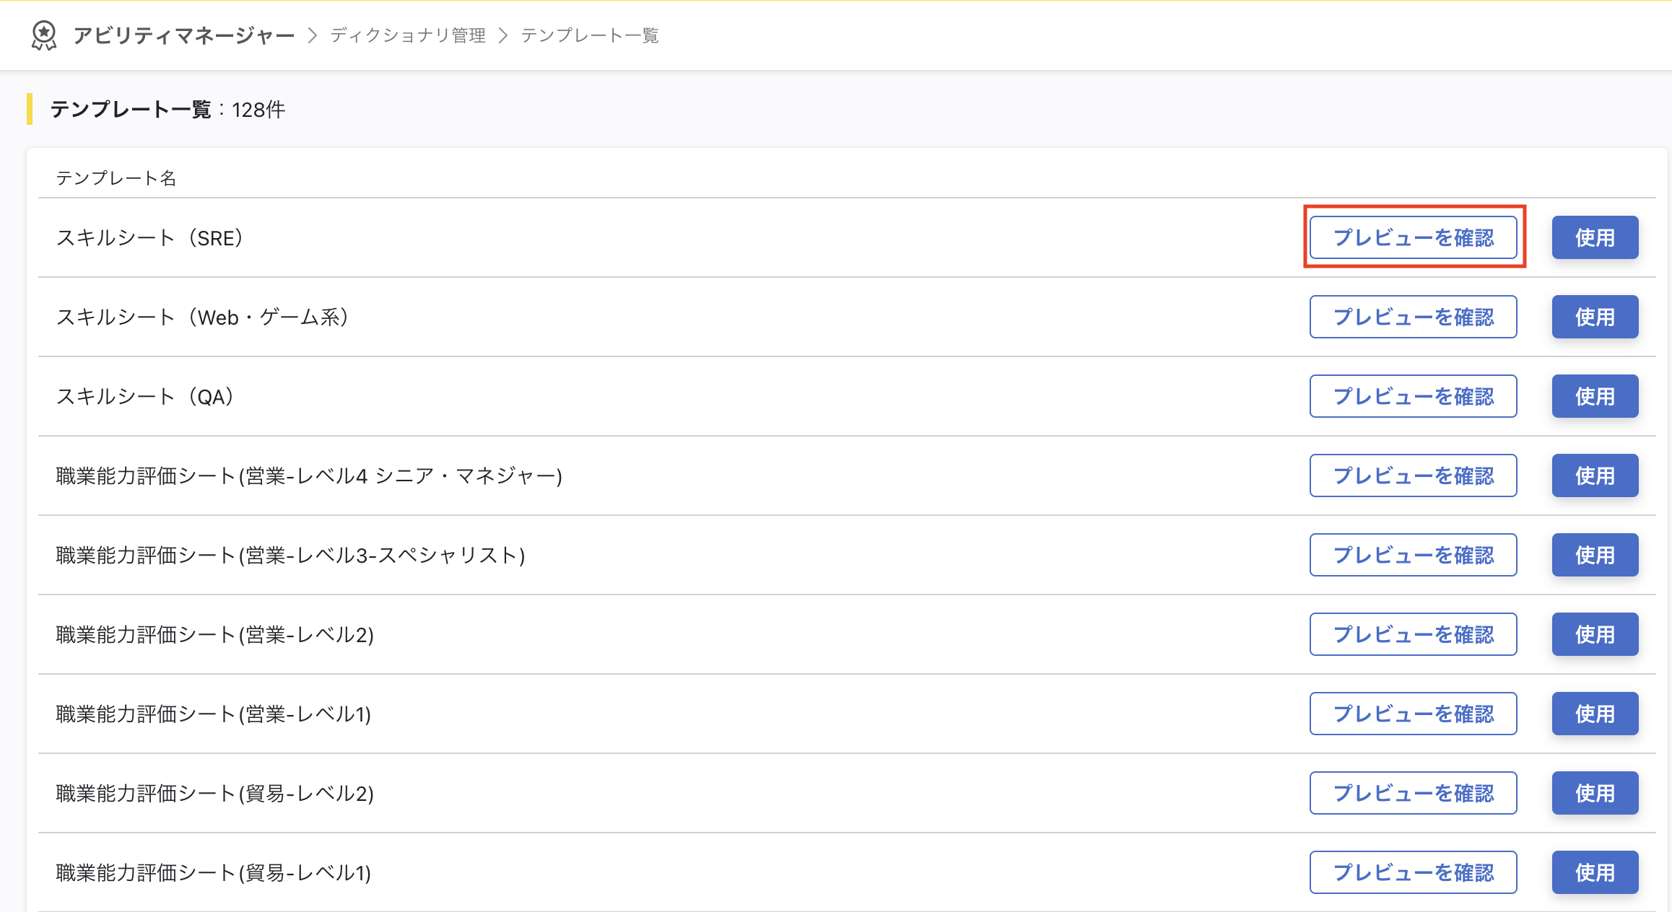Preview 職業能力評価シート(営業-レベル2)

tap(1413, 634)
